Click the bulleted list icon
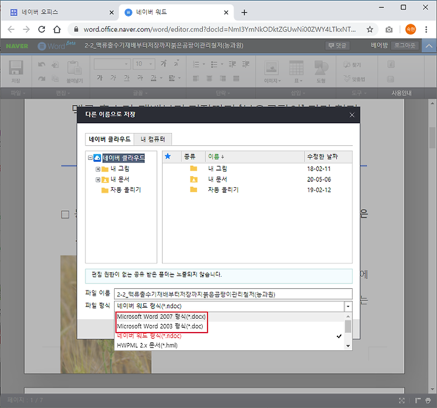437x408 pixels. [214, 64]
